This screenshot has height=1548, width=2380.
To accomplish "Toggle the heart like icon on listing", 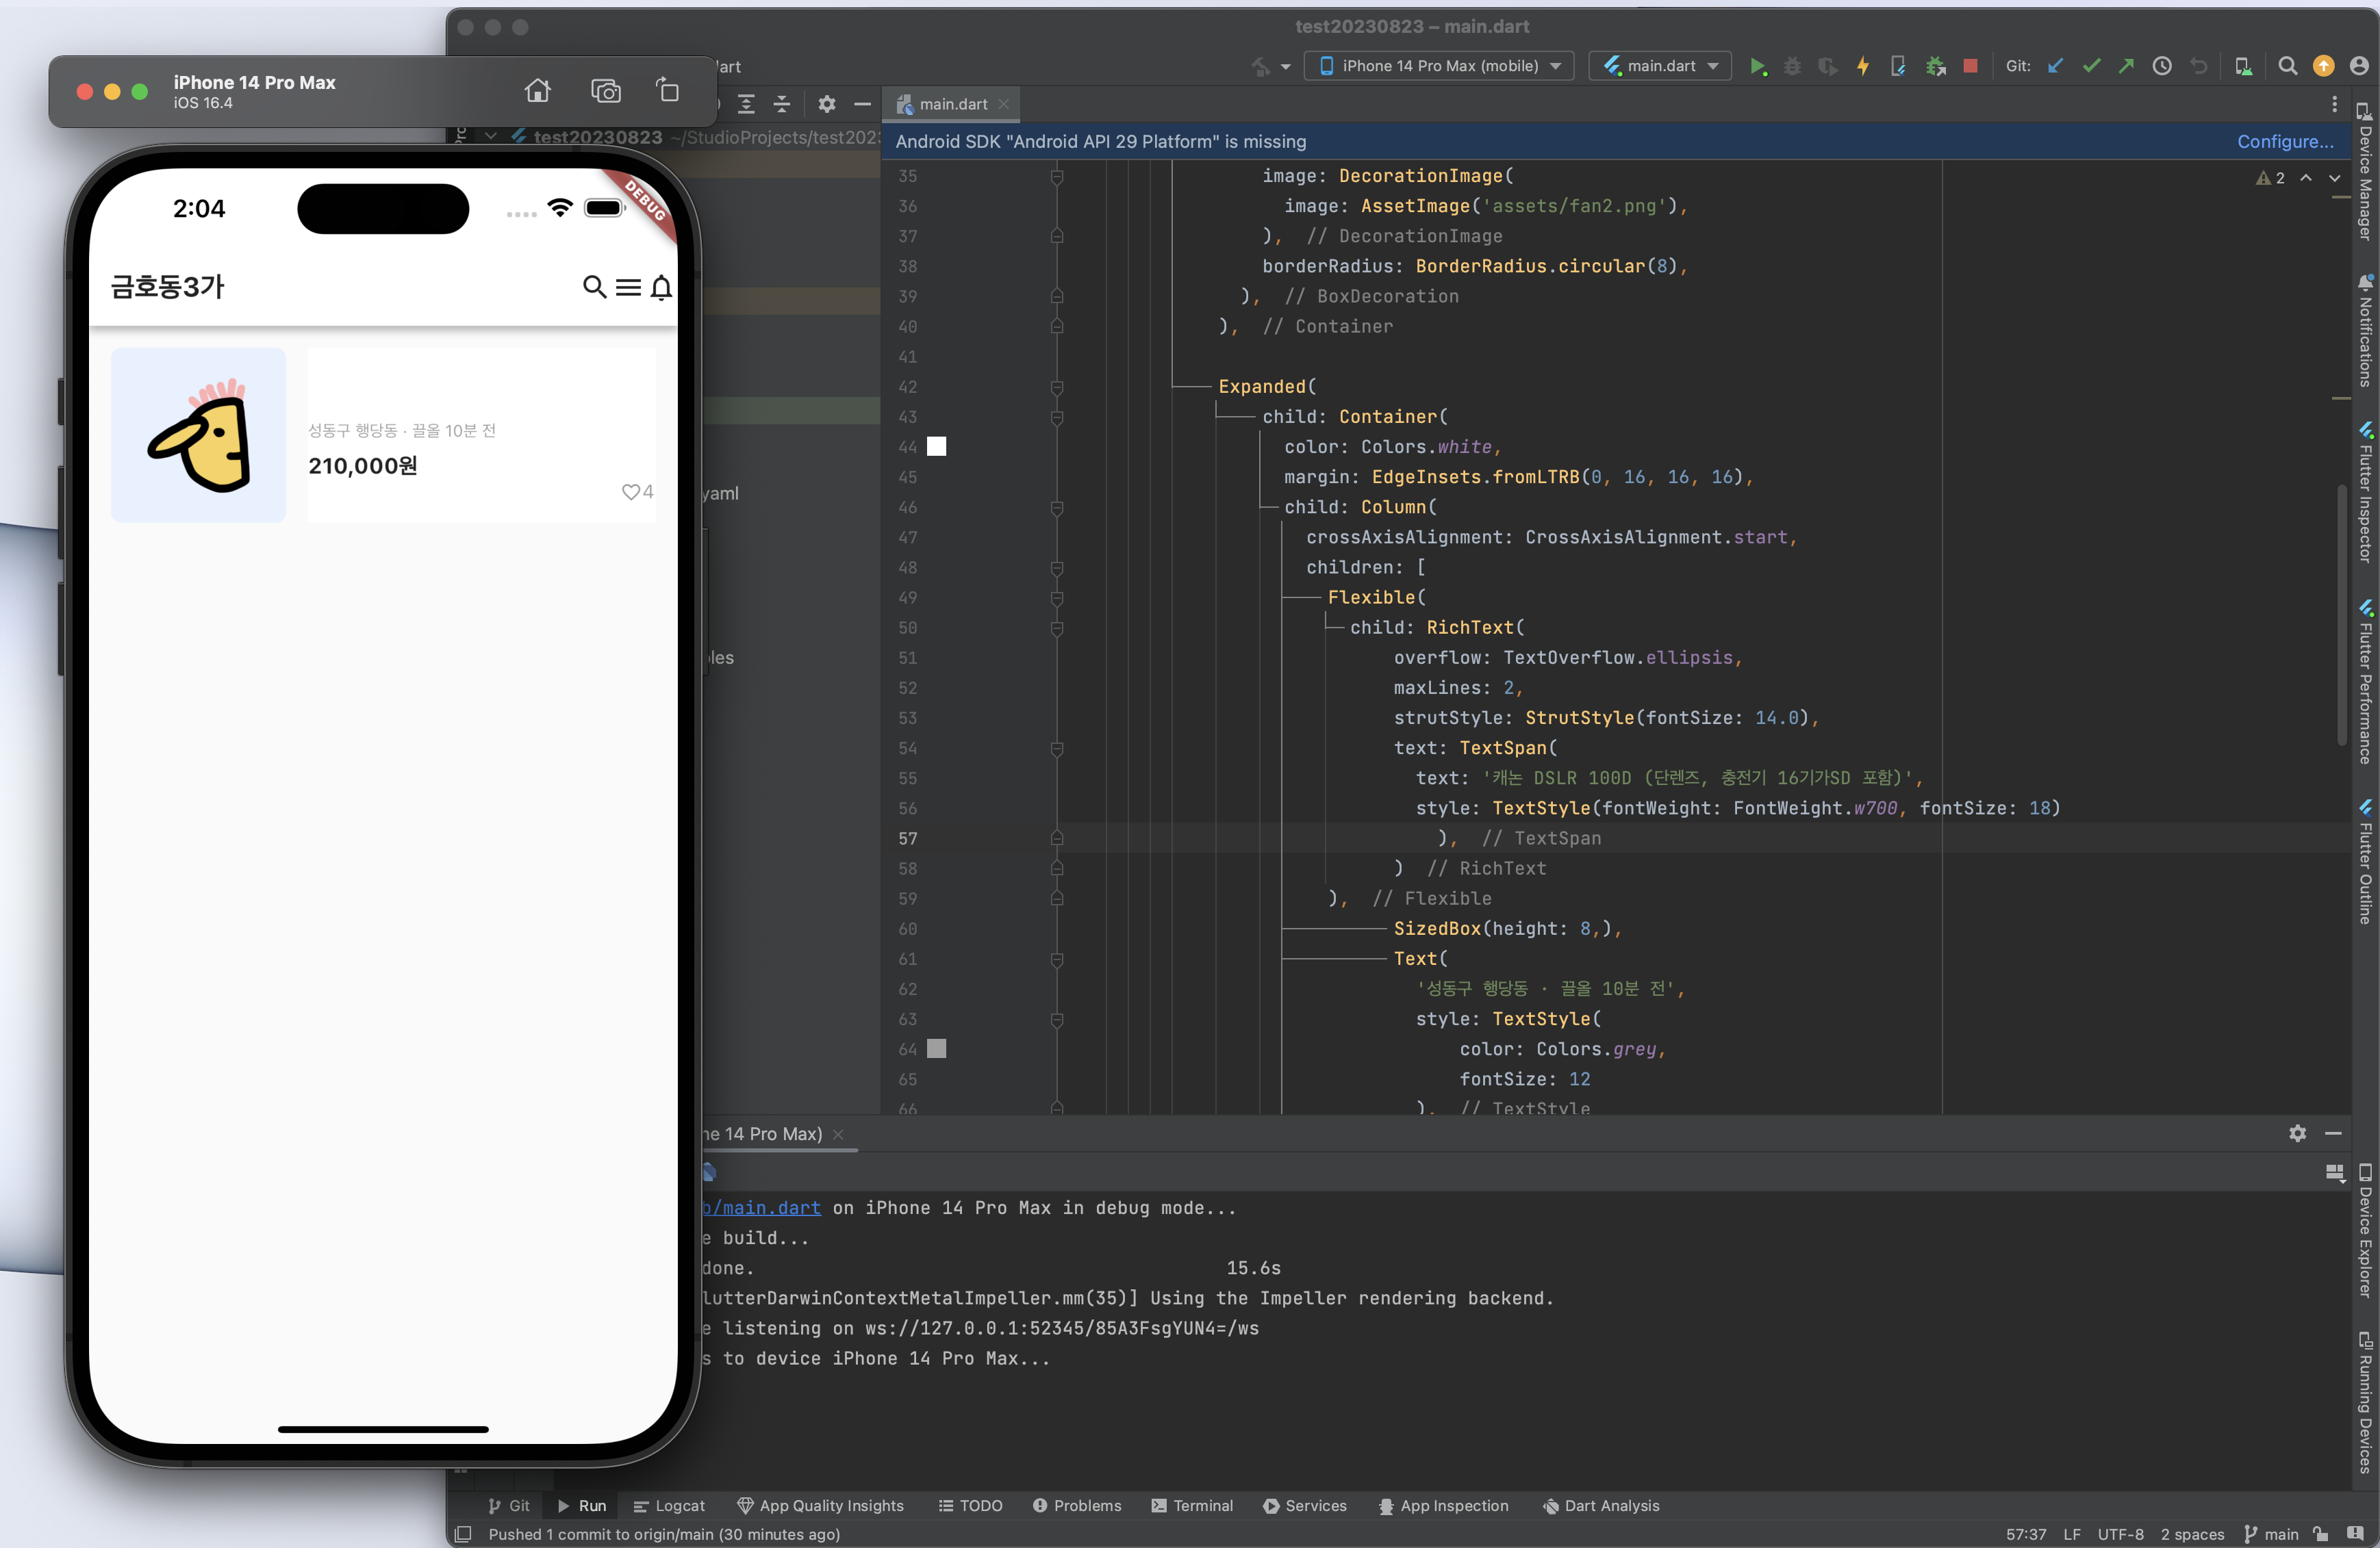I will (x=630, y=491).
